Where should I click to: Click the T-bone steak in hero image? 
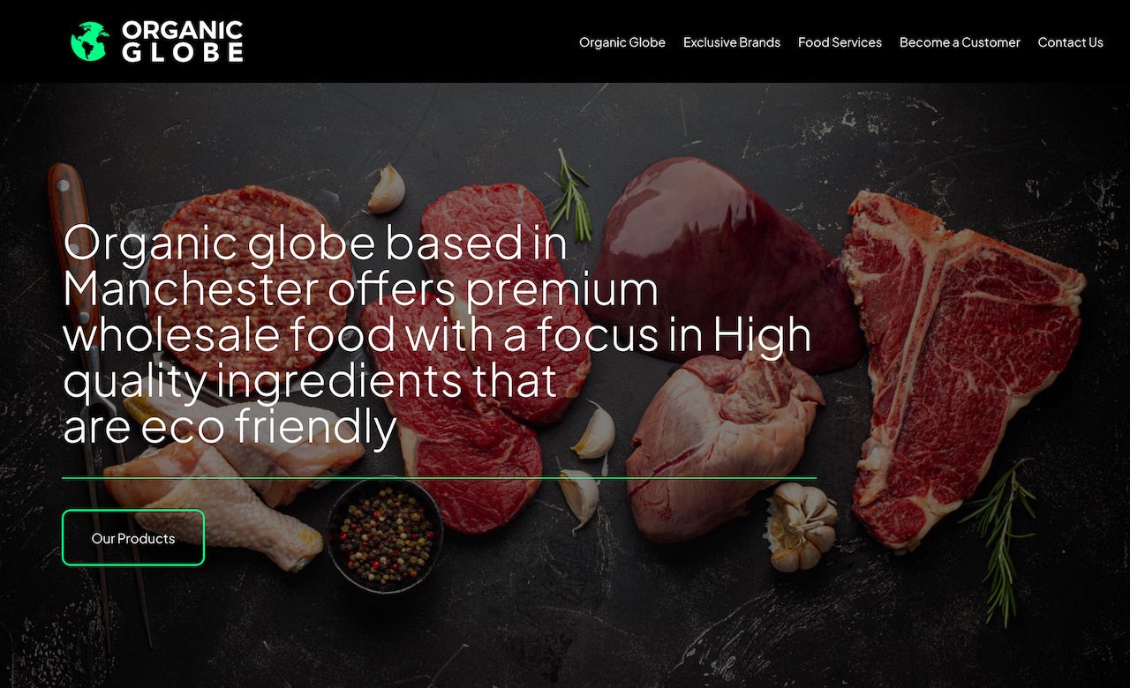click(960, 370)
